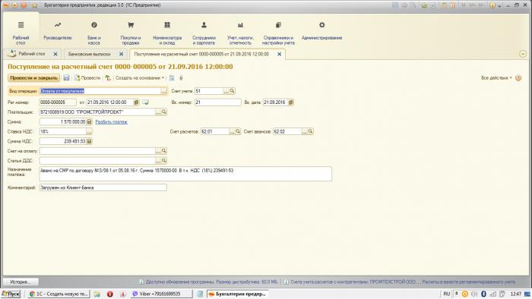The height and width of the screenshot is (299, 532).
Task: Switch to the Банковские выписки tab
Action: pos(90,54)
